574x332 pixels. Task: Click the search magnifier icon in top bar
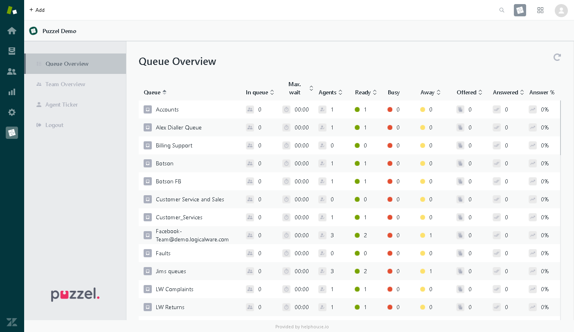[502, 10]
